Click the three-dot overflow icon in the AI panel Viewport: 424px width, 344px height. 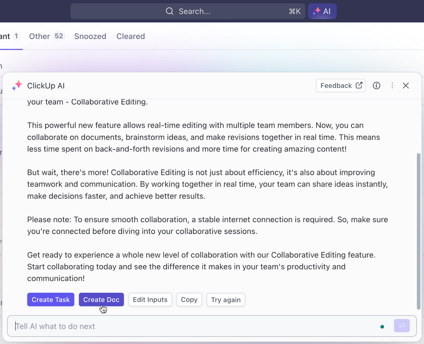tap(392, 86)
